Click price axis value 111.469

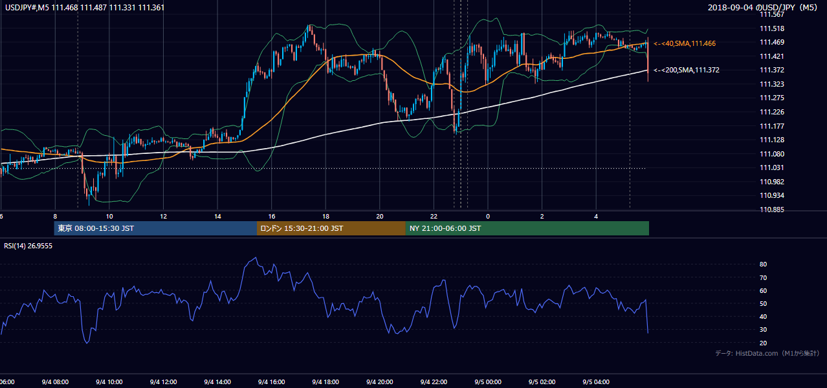coord(771,43)
